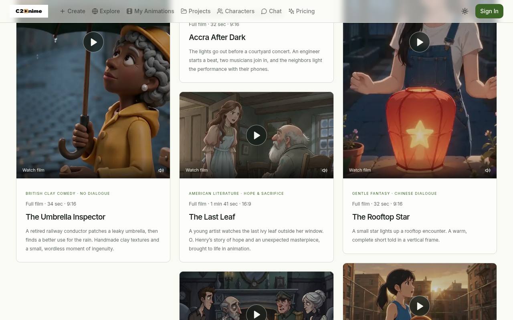Go to the Explore page
The width and height of the screenshot is (513, 320).
(x=106, y=11)
